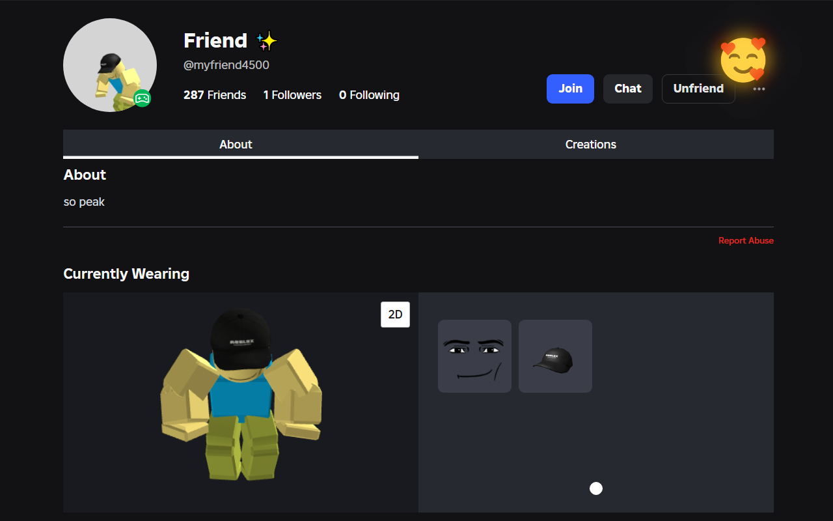The width and height of the screenshot is (833, 521).
Task: Join the friend's game session
Action: pos(570,89)
